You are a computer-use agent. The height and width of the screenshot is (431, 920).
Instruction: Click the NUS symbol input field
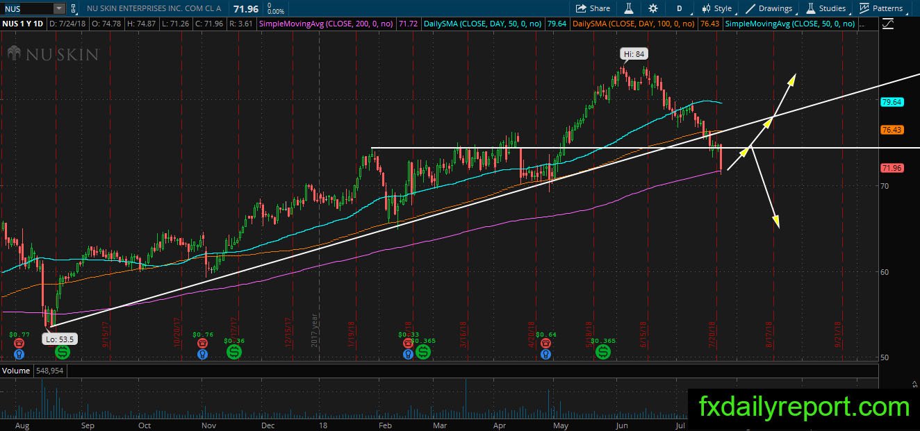pyautogui.click(x=27, y=8)
